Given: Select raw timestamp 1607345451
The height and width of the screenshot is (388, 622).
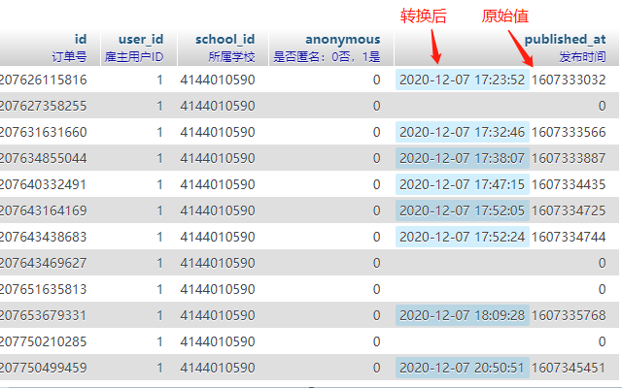Looking at the screenshot, I should (x=569, y=368).
